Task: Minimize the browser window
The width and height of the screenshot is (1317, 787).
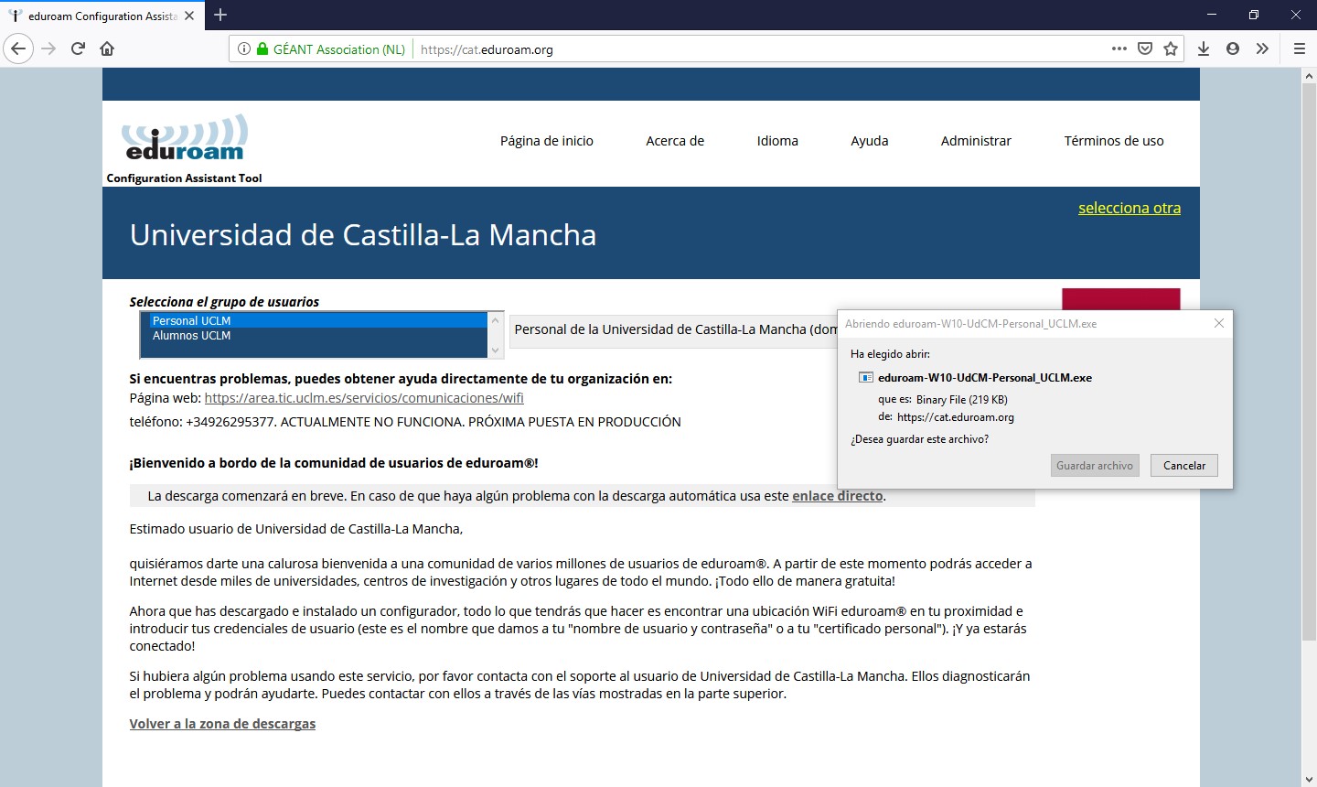Action: (1212, 15)
